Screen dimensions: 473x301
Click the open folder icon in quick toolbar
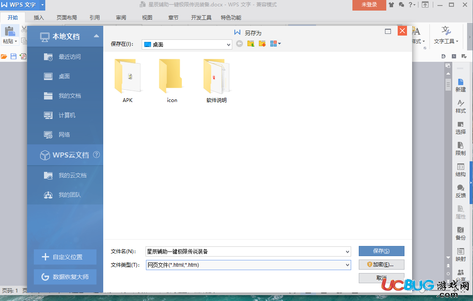pos(4,56)
